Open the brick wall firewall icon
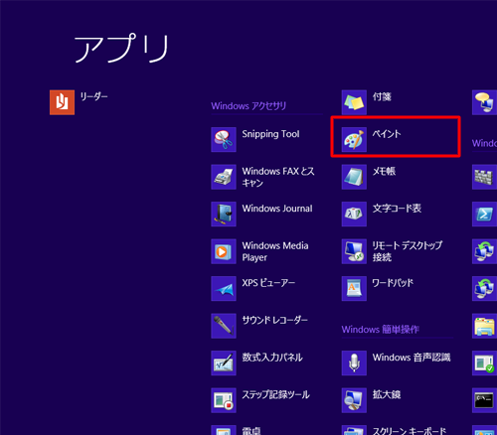Viewport: 497px width, 435px height. point(484,177)
